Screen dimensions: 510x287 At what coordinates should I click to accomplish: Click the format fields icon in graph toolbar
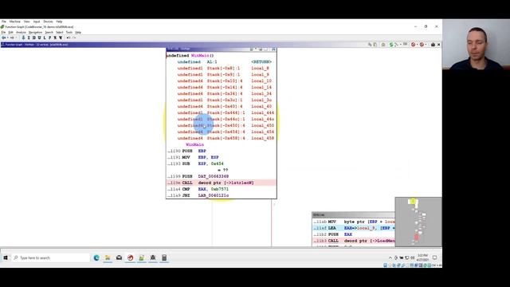(406, 44)
